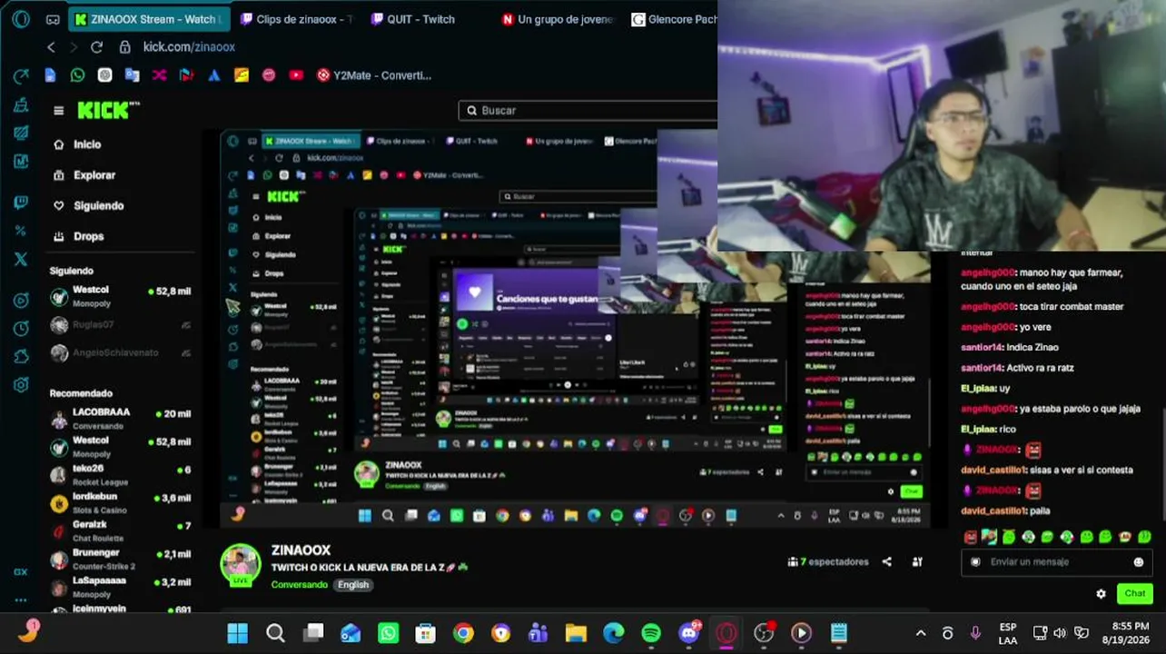Screen dimensions: 1166x654
Task: Open Geralzk Chat Roulette channel
Action: (121, 531)
